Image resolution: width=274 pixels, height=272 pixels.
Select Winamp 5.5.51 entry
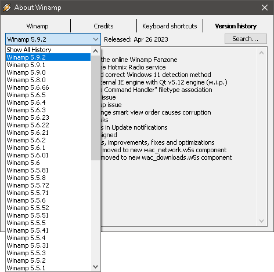pos(48,215)
